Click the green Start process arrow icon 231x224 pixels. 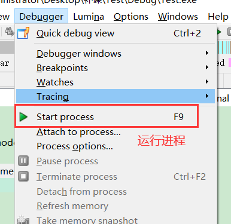click(x=23, y=117)
